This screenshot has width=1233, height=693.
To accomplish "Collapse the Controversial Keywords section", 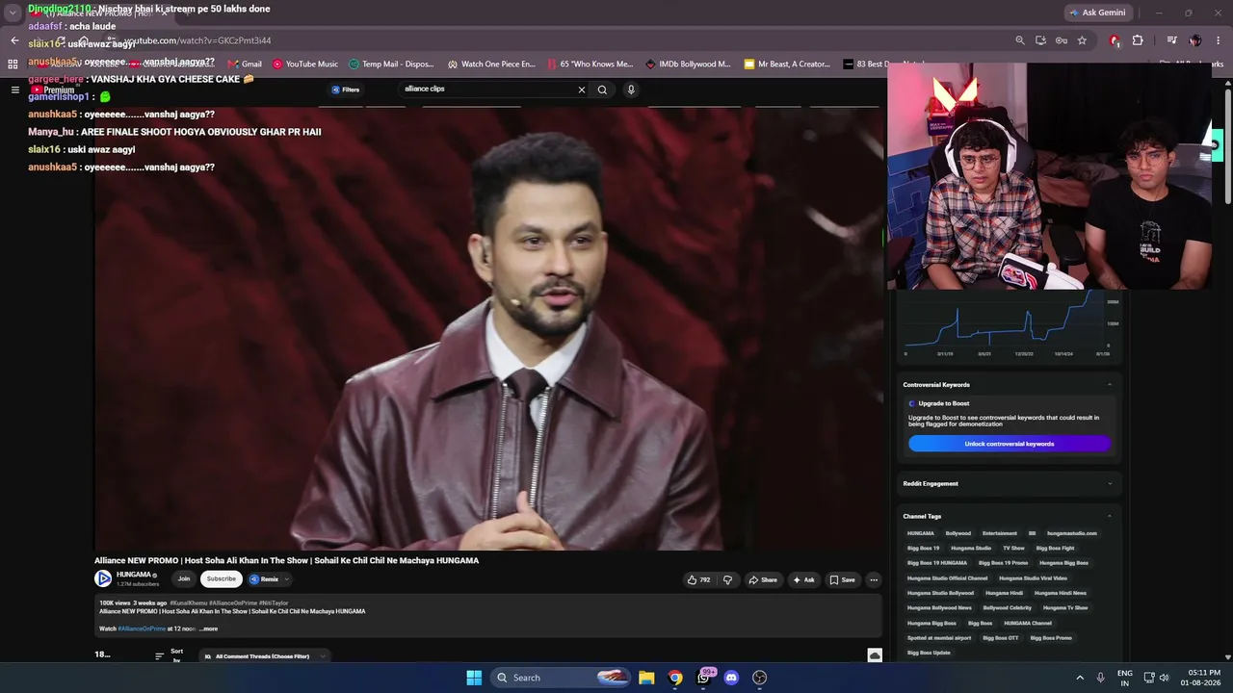I will pyautogui.click(x=1110, y=385).
